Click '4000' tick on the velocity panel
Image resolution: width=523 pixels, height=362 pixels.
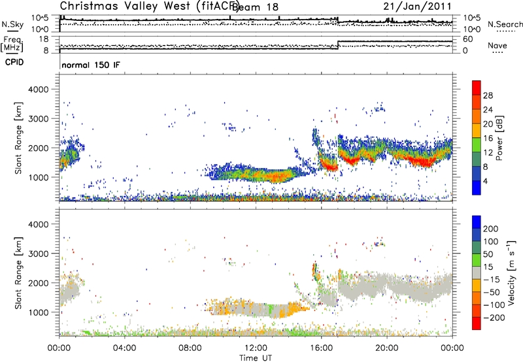38,224
